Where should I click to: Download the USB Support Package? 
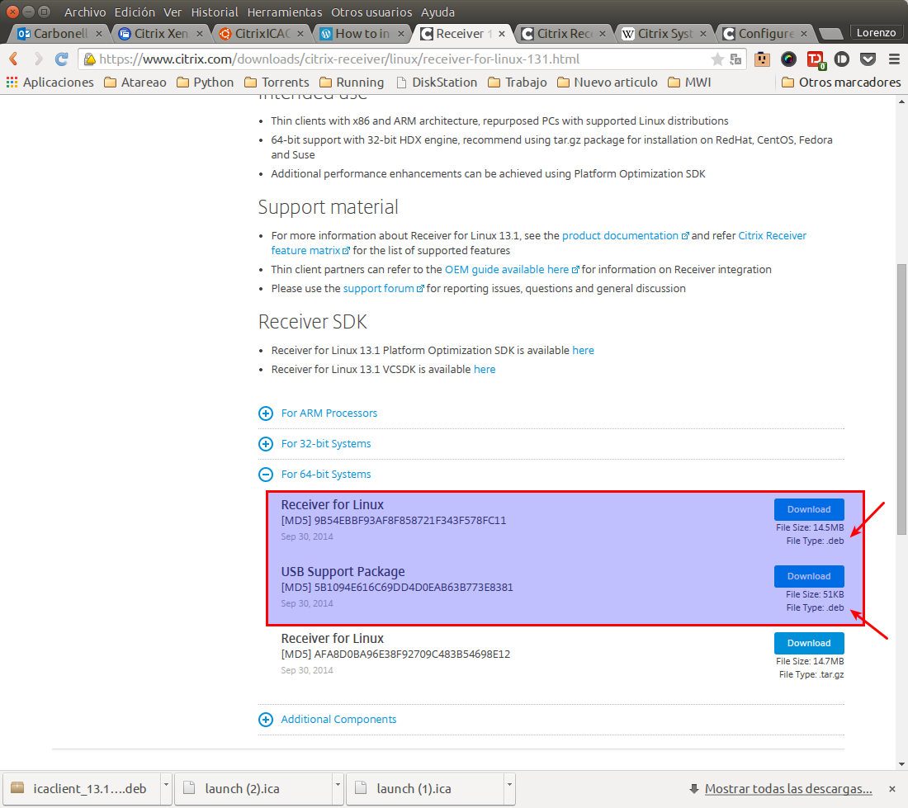(x=809, y=576)
